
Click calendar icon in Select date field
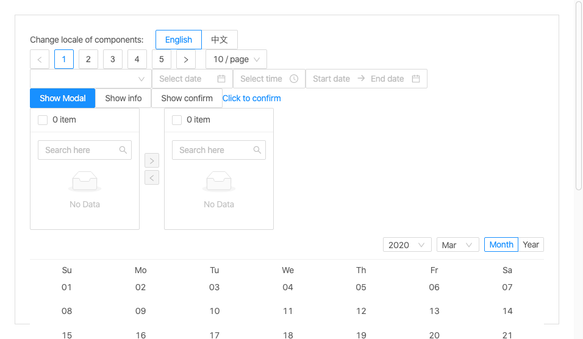221,79
